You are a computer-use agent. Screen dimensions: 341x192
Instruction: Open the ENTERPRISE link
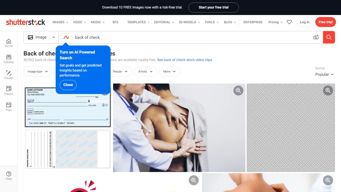(253, 22)
